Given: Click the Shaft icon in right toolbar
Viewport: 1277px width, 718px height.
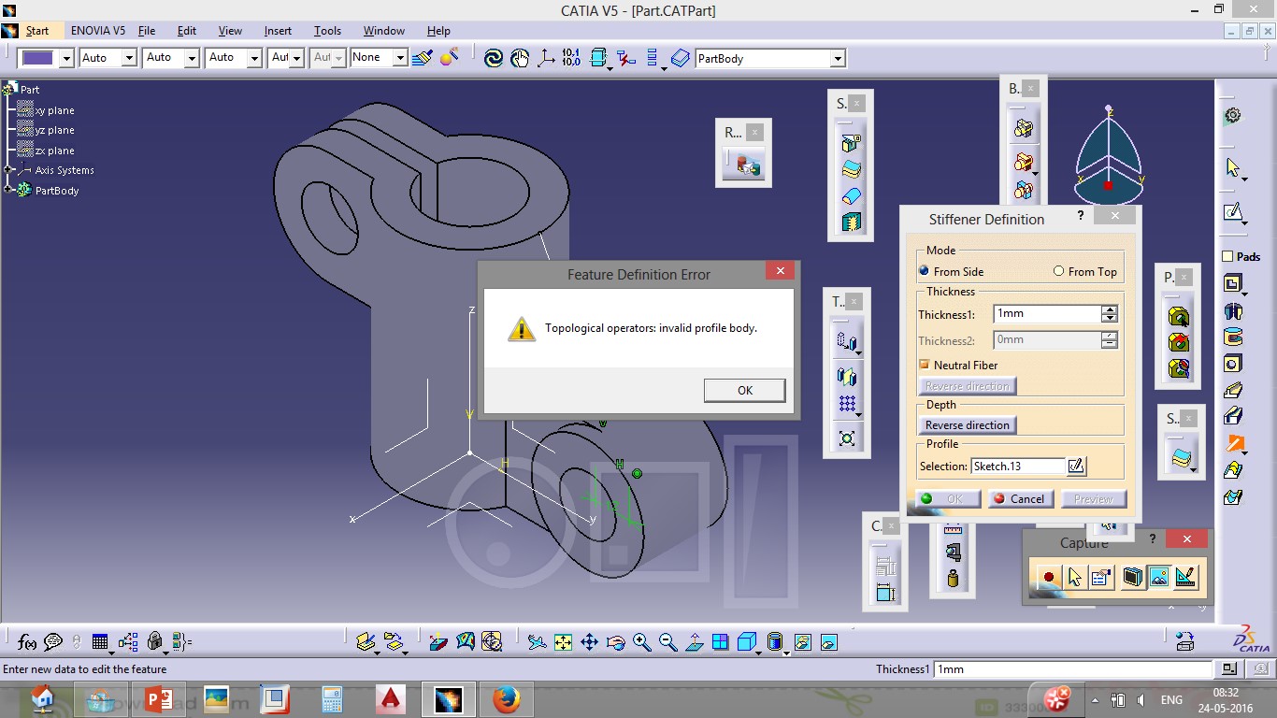Looking at the screenshot, I should tap(1233, 310).
